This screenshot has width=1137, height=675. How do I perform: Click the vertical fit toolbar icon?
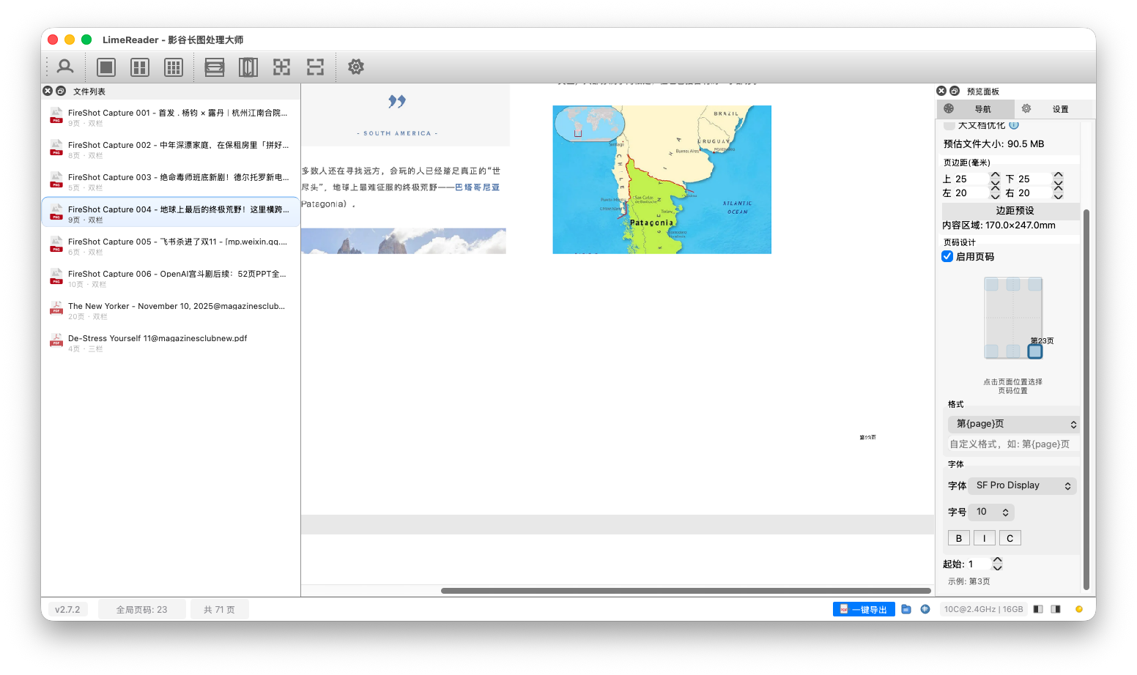point(248,67)
